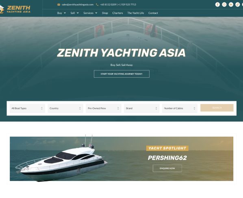The width and height of the screenshot is (243, 198).
Task: Click Enquire Now on the Pershing62 spotlight
Action: click(x=167, y=168)
